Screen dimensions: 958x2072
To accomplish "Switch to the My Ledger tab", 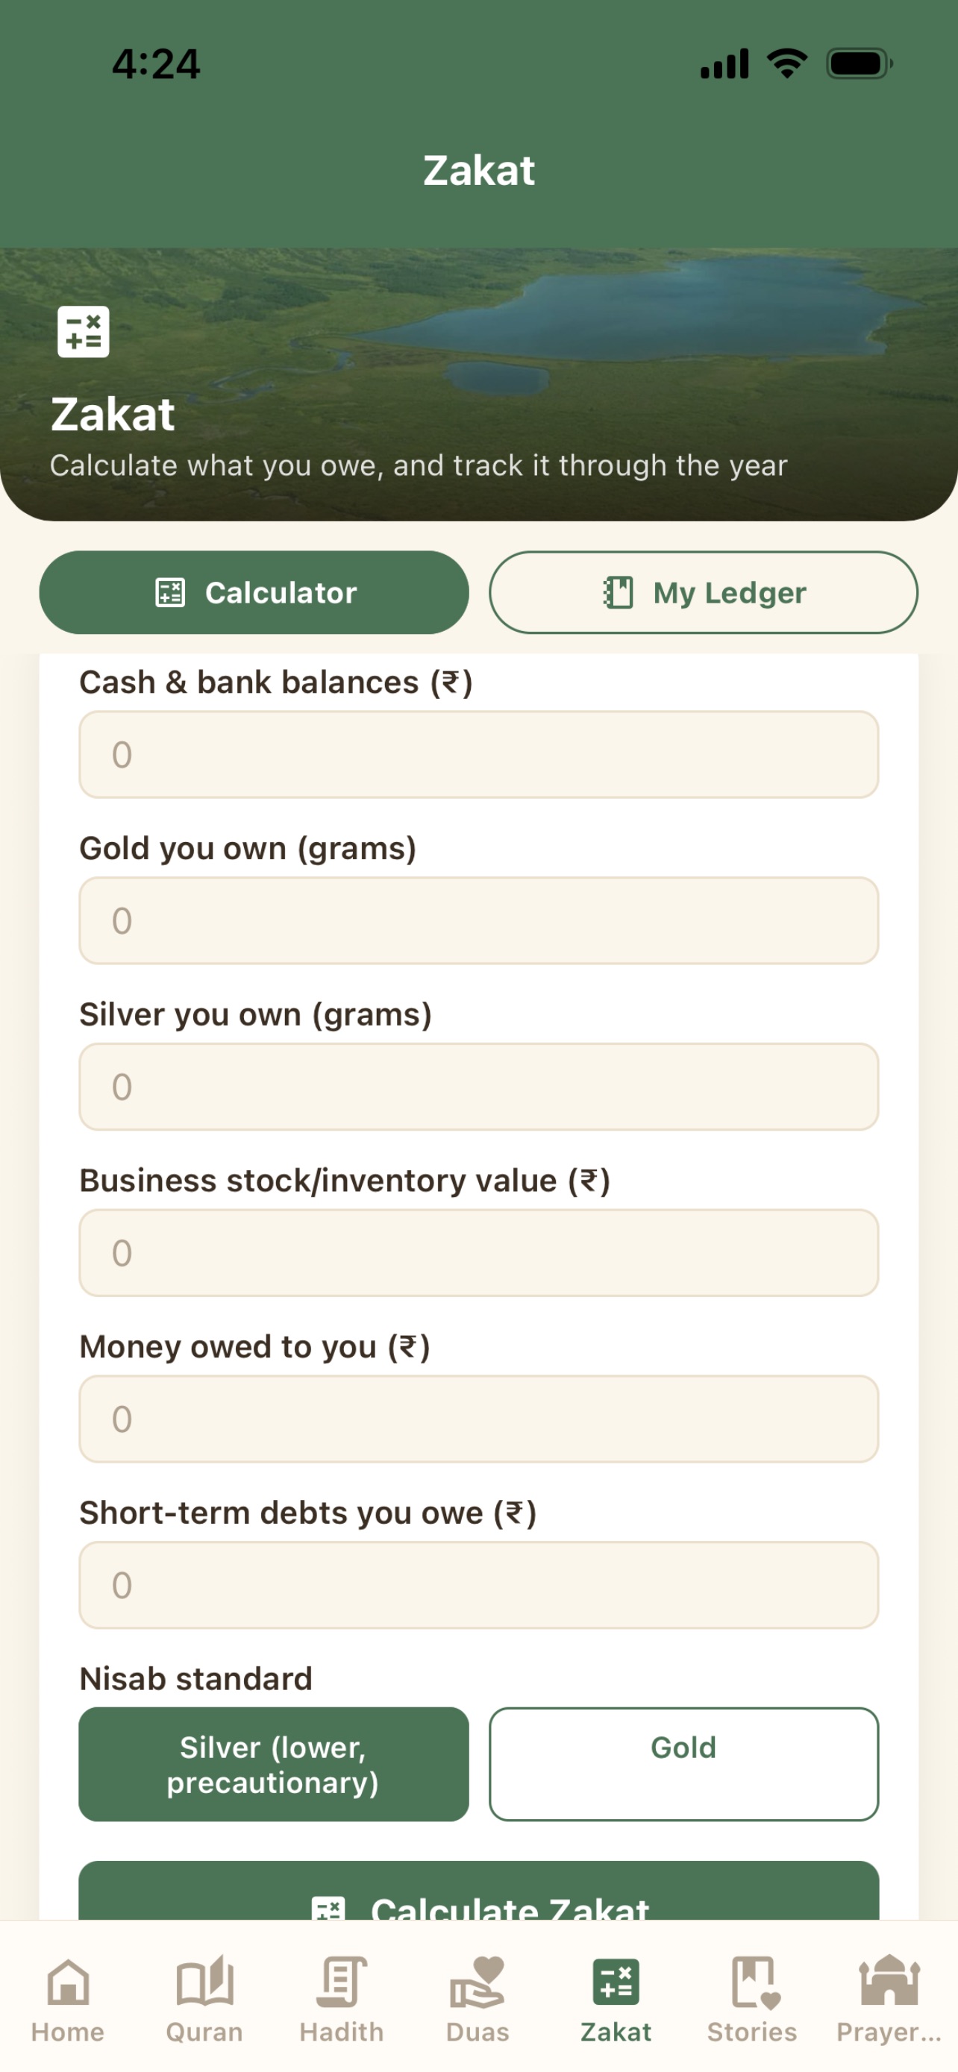I will [x=704, y=593].
